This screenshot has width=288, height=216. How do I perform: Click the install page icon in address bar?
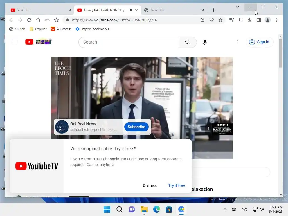pos(202,20)
